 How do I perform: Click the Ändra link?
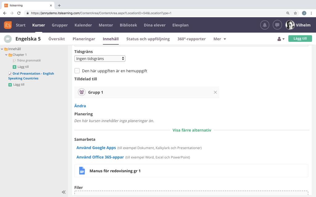coord(80,106)
